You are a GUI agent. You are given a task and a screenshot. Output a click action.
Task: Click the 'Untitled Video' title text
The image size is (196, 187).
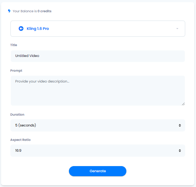(27, 56)
